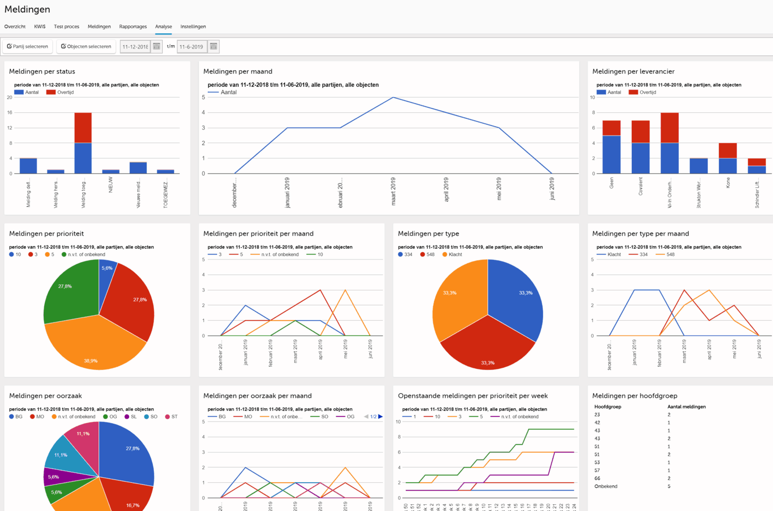Image resolution: width=773 pixels, height=511 pixels.
Task: Select the Analyse tab
Action: (x=163, y=27)
